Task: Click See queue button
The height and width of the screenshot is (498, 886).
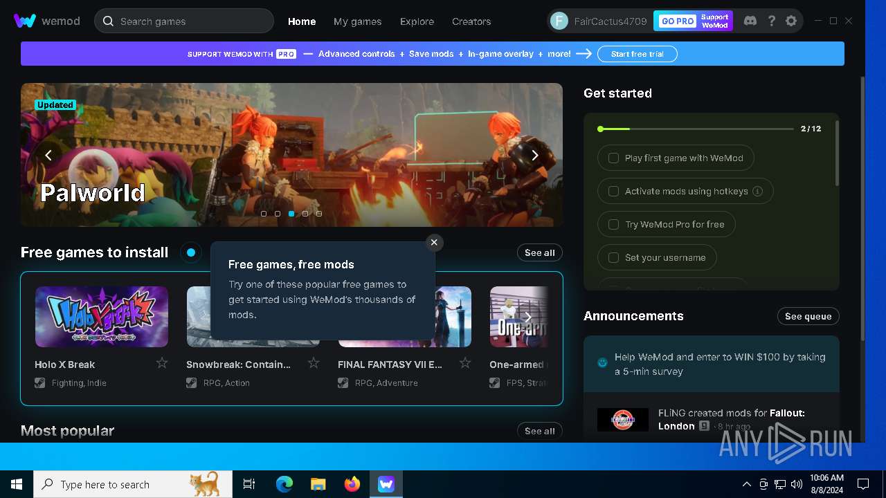Action: 808,316
